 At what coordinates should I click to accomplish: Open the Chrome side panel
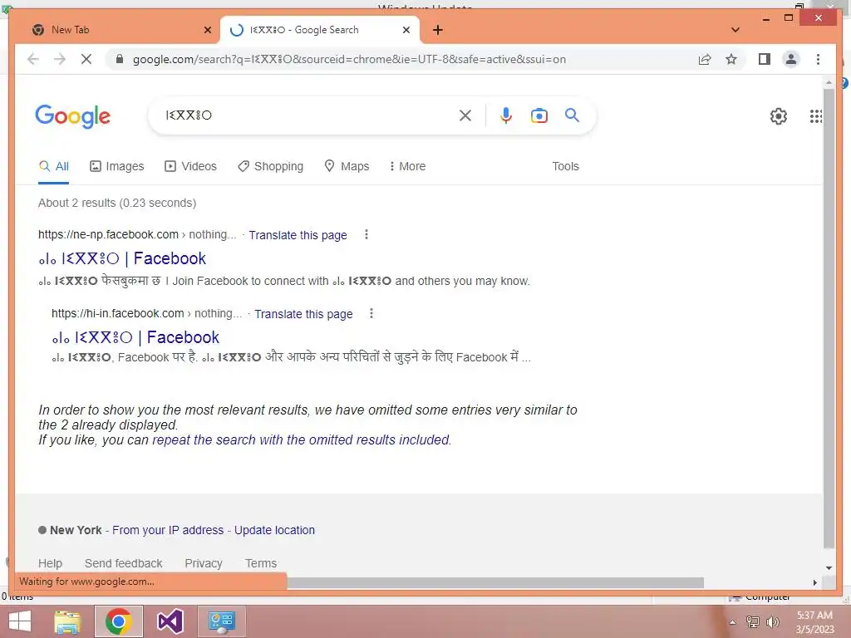(765, 59)
